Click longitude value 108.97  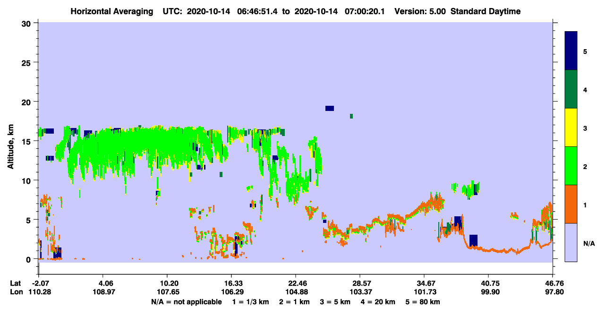click(x=104, y=292)
